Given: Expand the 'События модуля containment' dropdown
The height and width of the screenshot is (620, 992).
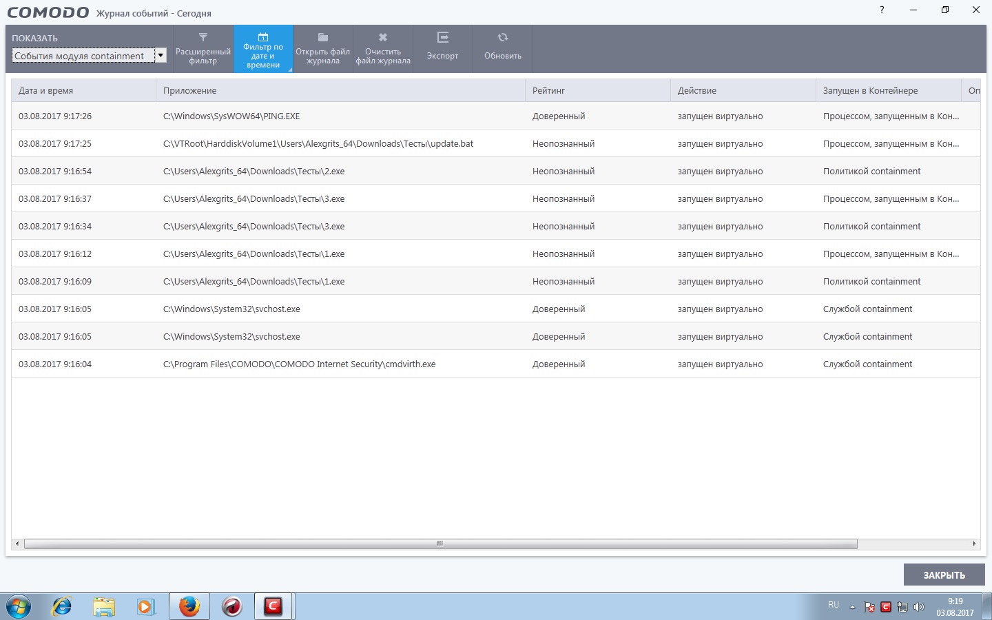Looking at the screenshot, I should [161, 56].
